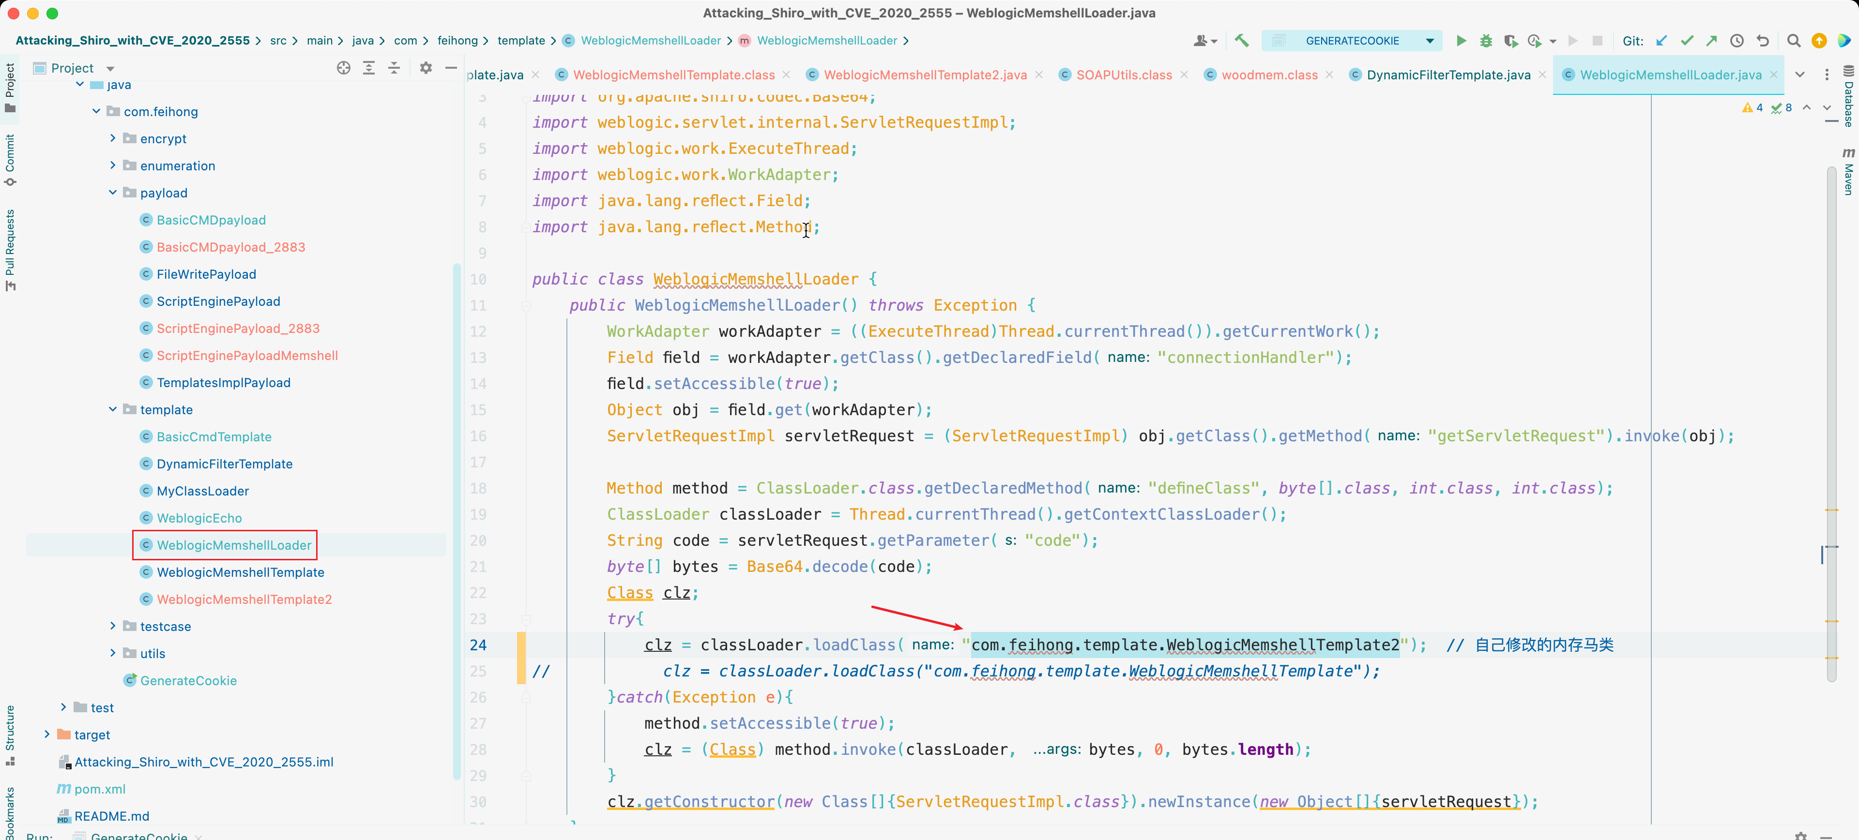The width and height of the screenshot is (1859, 840).
Task: Expand the testcase folder
Action: tap(113, 626)
